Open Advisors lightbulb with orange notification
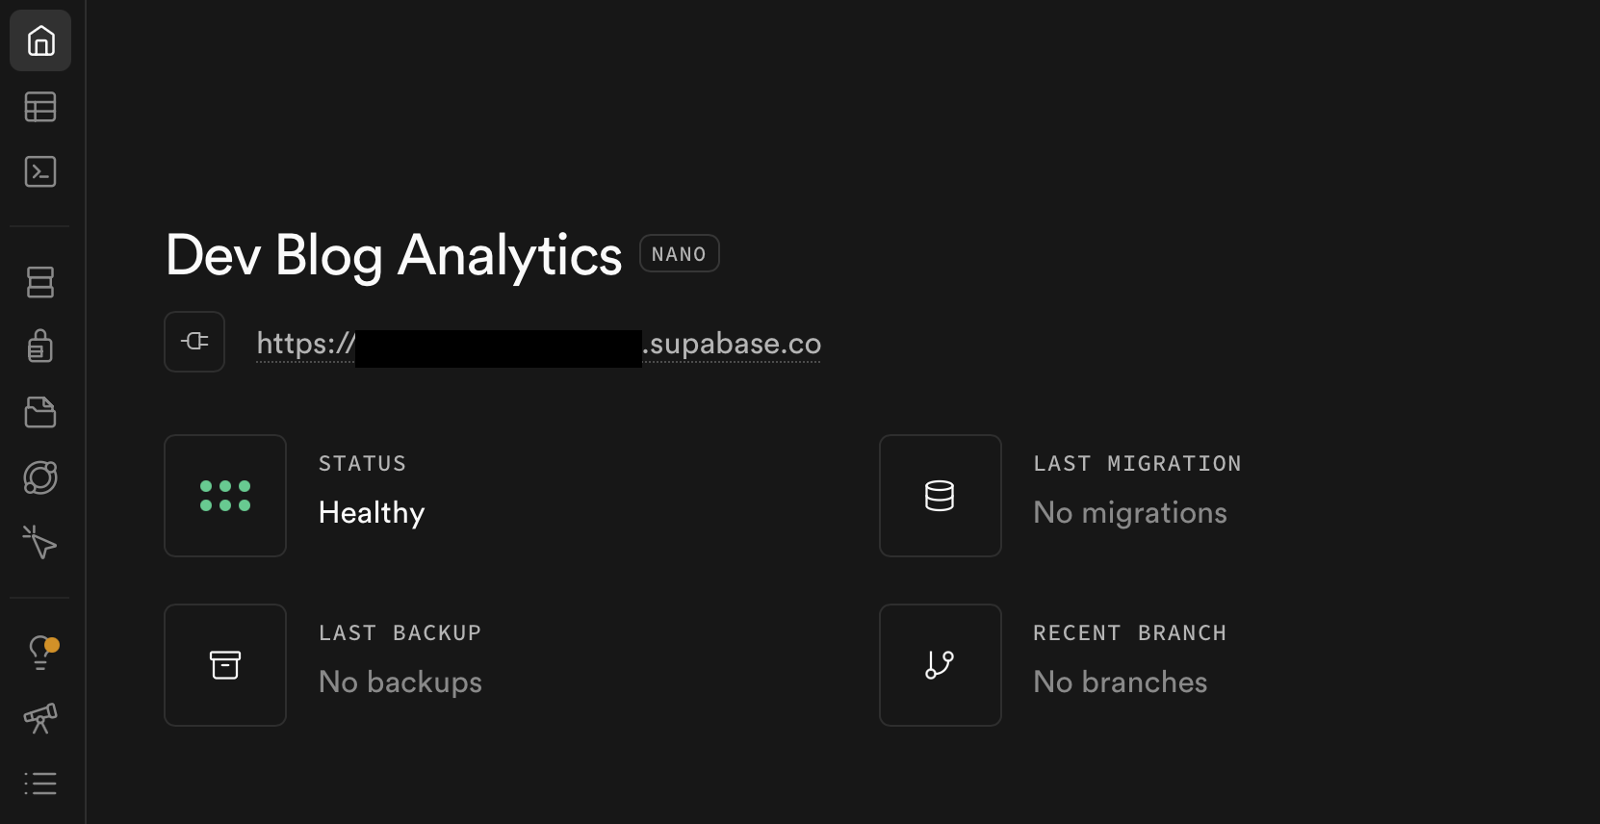Image resolution: width=1600 pixels, height=824 pixels. (x=40, y=653)
